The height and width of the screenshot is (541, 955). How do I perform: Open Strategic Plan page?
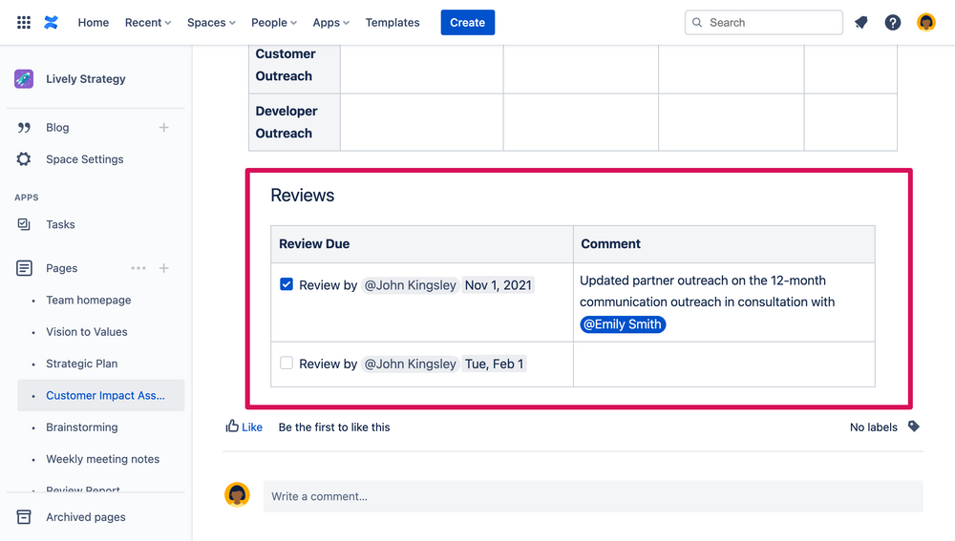point(81,364)
